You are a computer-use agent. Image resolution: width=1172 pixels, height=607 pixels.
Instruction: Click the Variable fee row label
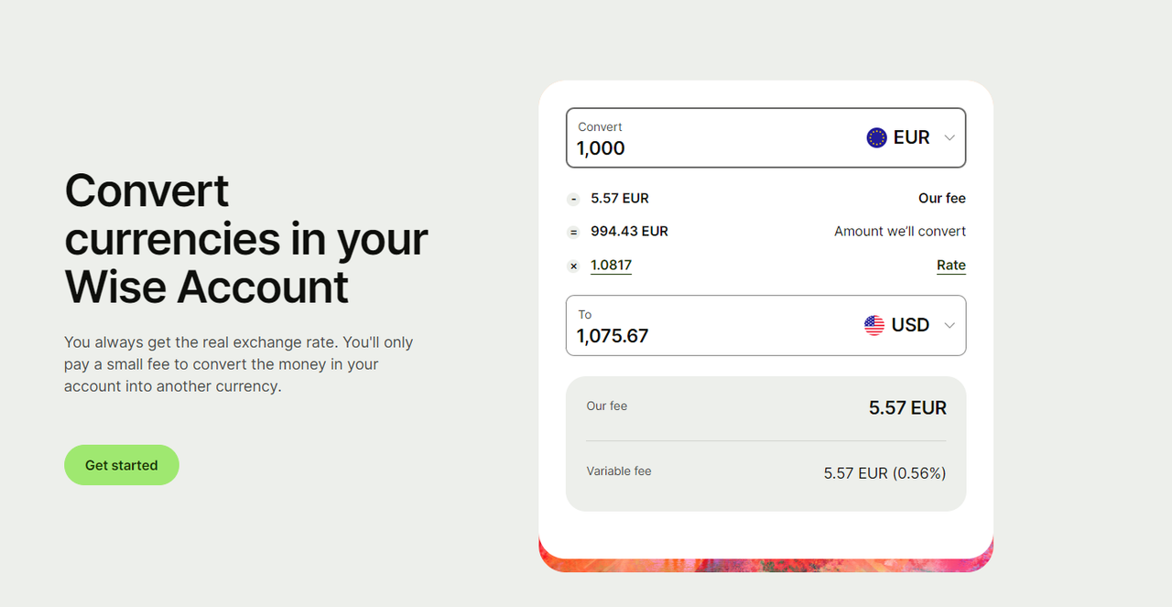pyautogui.click(x=619, y=471)
